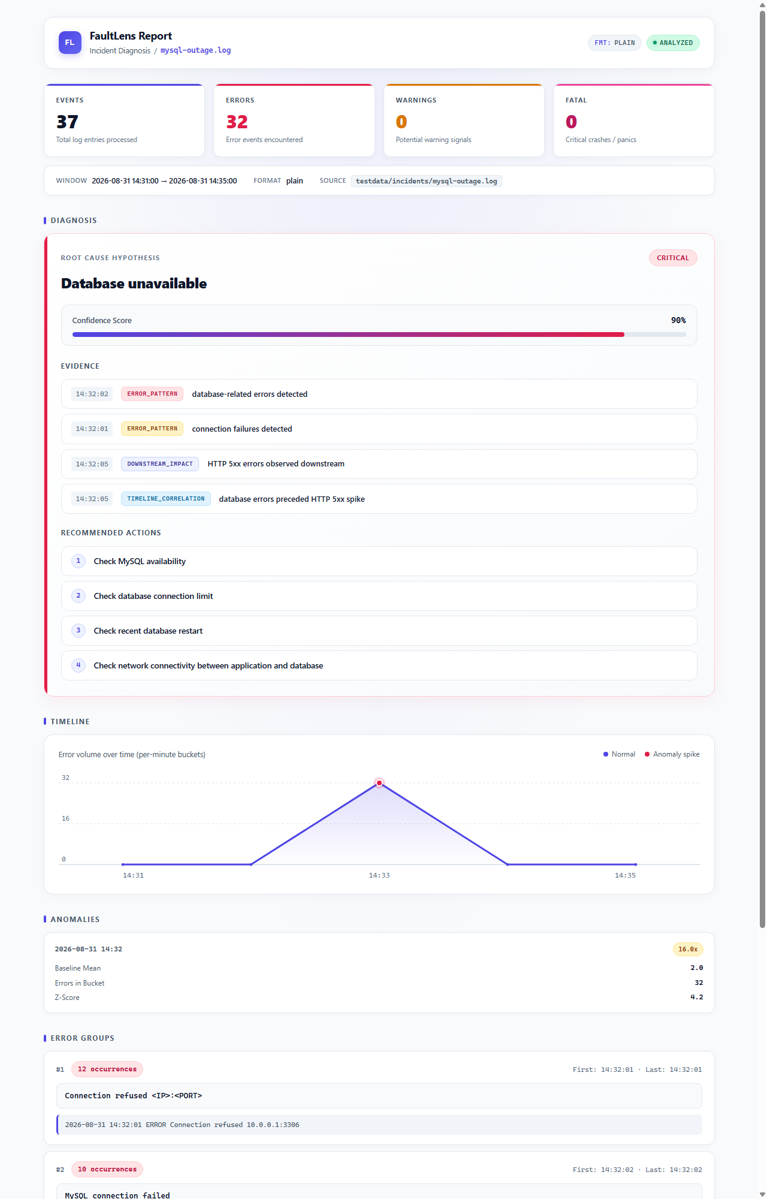Click the red ERROR_PATTERN tag at 14:32:02
767x1199 pixels.
pyautogui.click(x=152, y=394)
